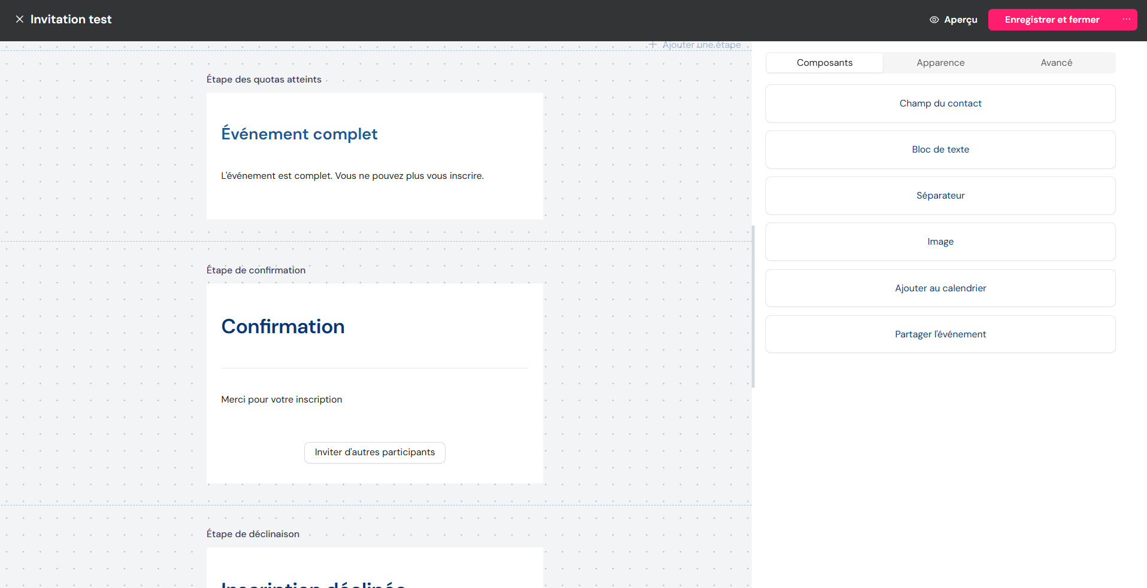Close the Invitation test editor with X icon

click(x=20, y=19)
